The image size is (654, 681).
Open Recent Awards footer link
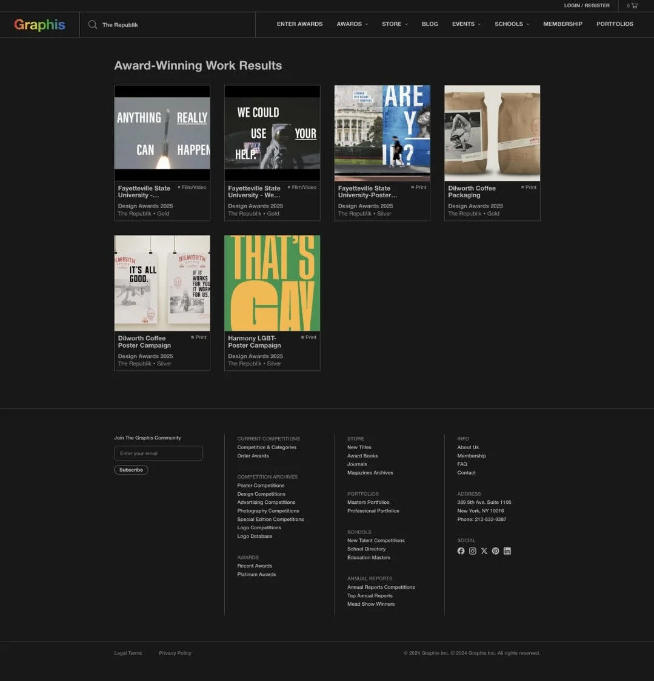255,566
